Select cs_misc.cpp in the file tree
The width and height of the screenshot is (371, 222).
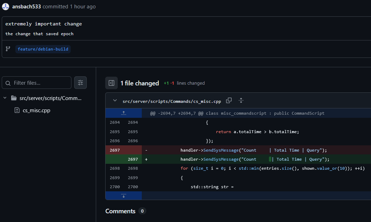click(x=37, y=110)
